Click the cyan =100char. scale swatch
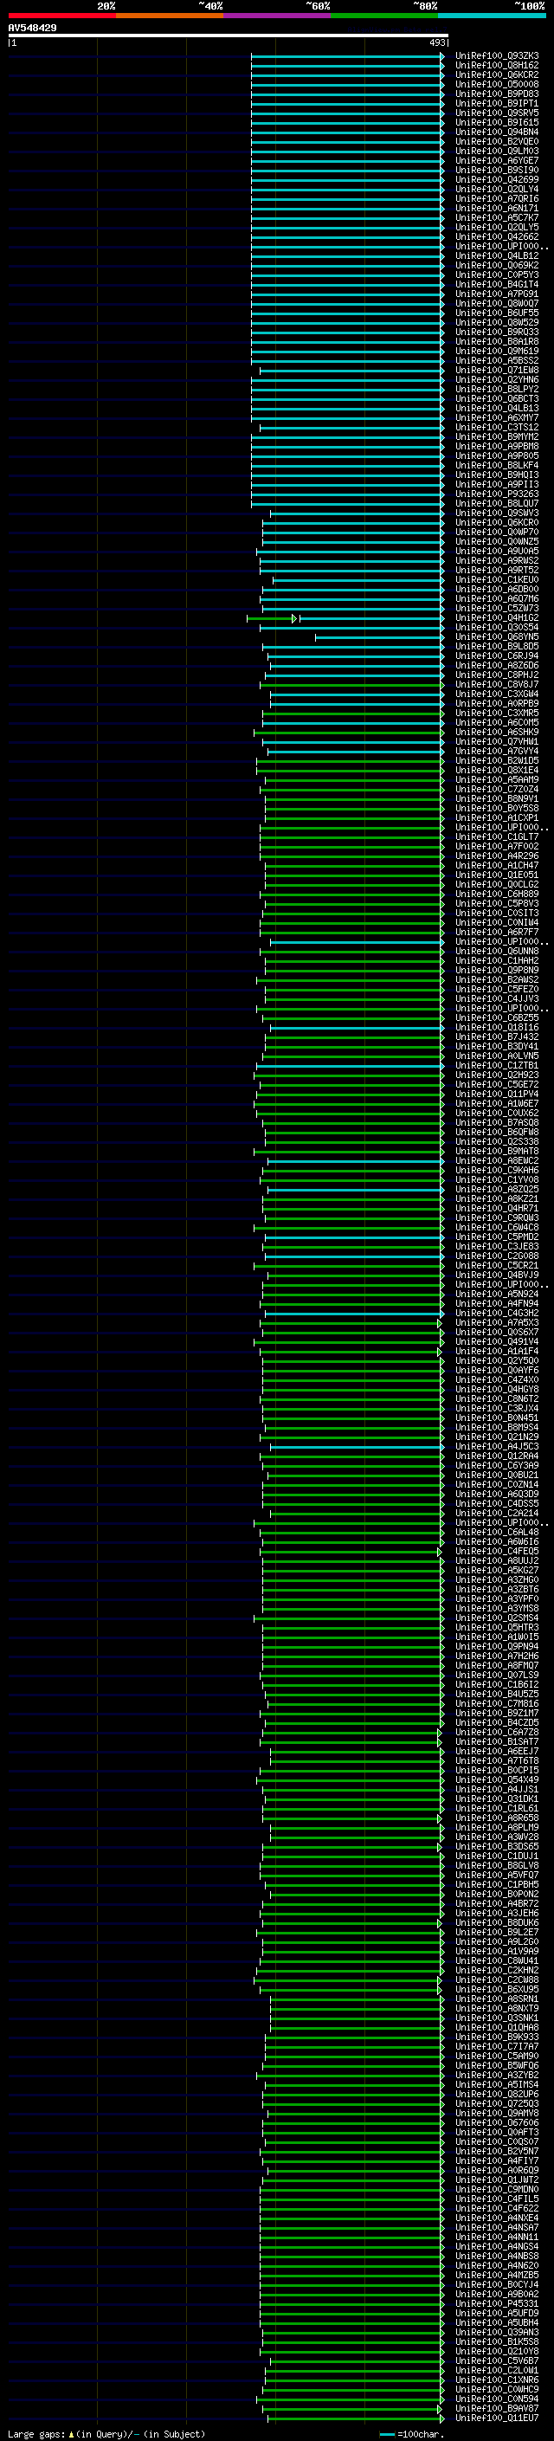Viewport: 554px width, 2441px height. pos(386,2434)
